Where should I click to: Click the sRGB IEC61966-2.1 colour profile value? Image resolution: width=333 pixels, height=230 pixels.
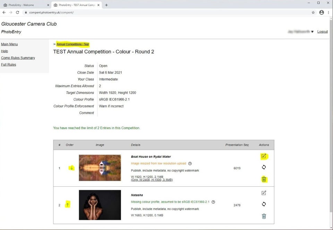[114, 99]
